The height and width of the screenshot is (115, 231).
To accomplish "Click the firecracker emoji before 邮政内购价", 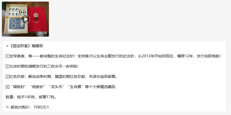I will pos(8,107).
